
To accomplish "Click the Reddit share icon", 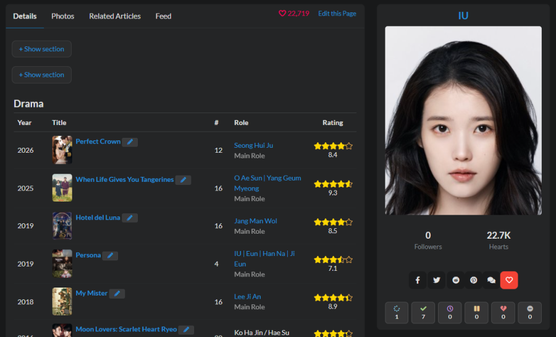I will coord(455,280).
